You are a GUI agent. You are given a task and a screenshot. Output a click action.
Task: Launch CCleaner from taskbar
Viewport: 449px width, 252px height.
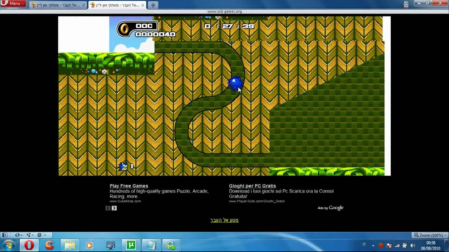point(49,245)
